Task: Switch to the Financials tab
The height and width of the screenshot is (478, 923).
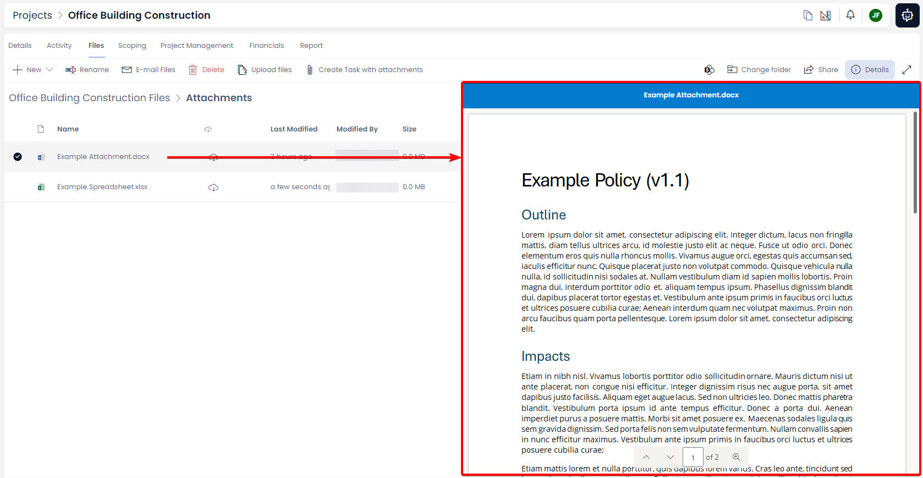Action: [x=266, y=46]
